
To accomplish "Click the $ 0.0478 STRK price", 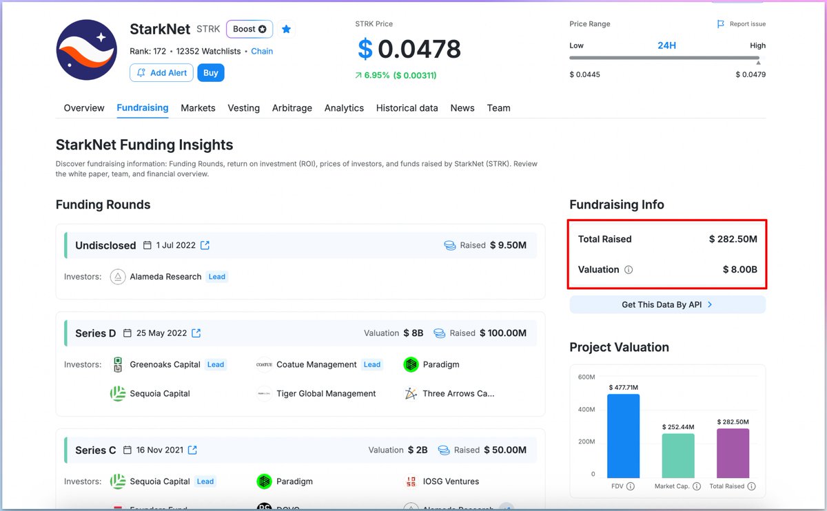I will click(409, 49).
